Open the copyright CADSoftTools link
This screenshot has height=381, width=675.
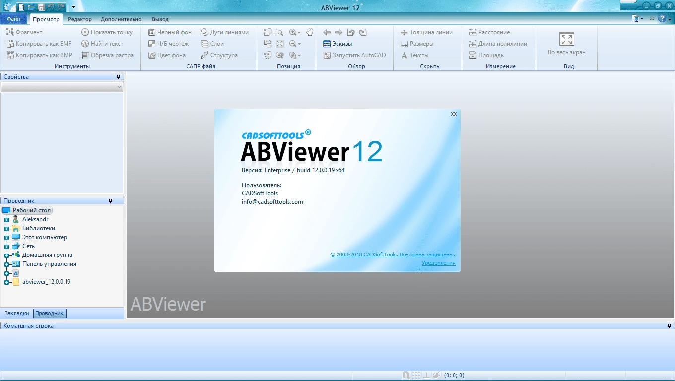(393, 254)
